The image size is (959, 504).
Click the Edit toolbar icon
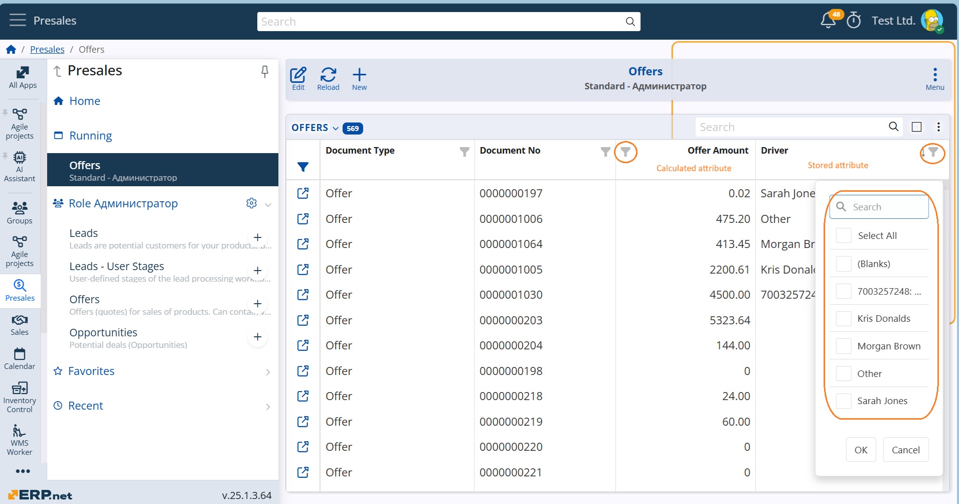tap(298, 79)
